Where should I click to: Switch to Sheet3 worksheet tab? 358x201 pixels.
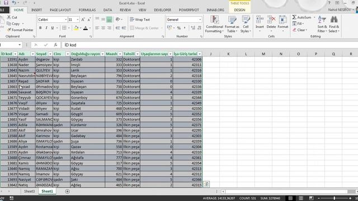[30, 192]
